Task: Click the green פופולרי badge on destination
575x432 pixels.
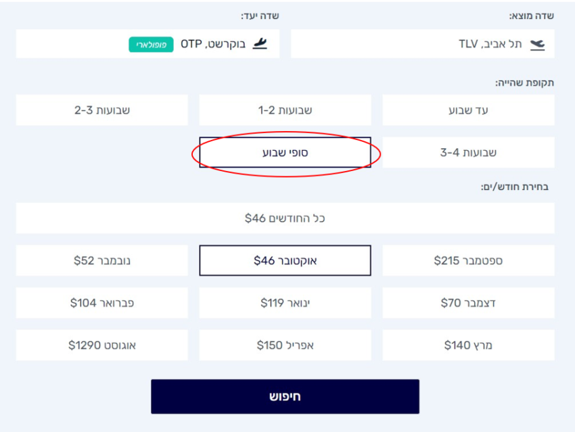Action: coord(146,43)
